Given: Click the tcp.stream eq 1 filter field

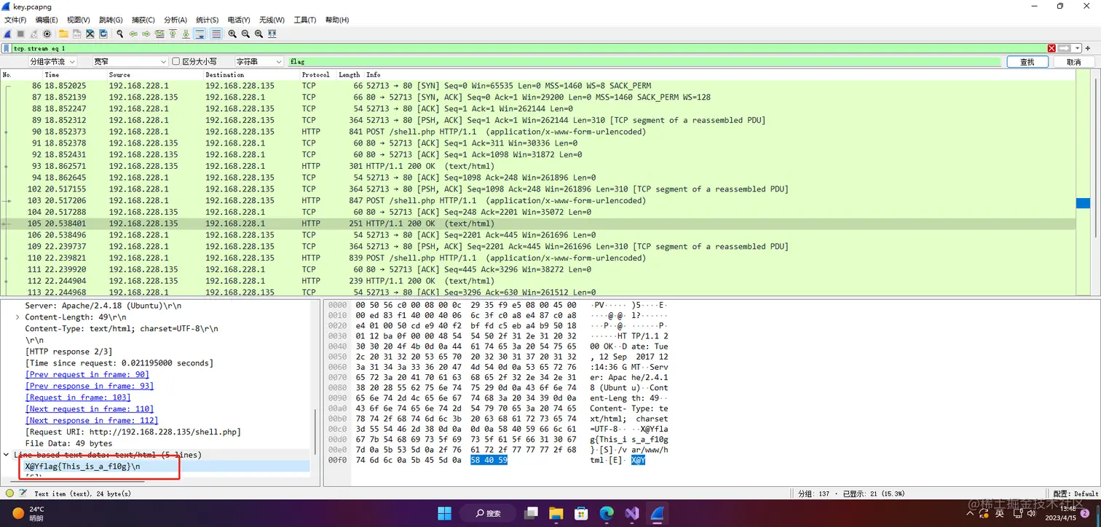Looking at the screenshot, I should click(529, 48).
